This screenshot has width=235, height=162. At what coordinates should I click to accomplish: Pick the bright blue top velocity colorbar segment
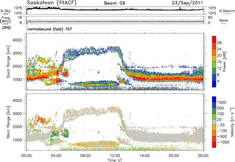pos(214,99)
